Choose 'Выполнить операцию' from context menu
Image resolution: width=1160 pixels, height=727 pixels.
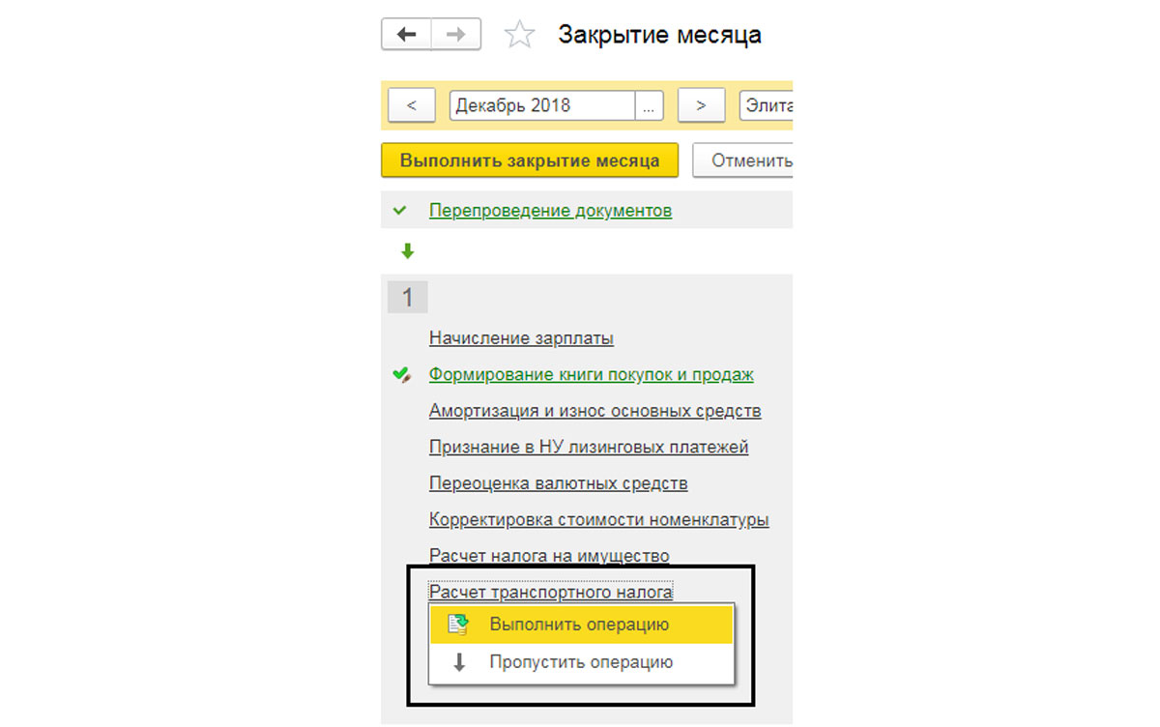coord(582,625)
